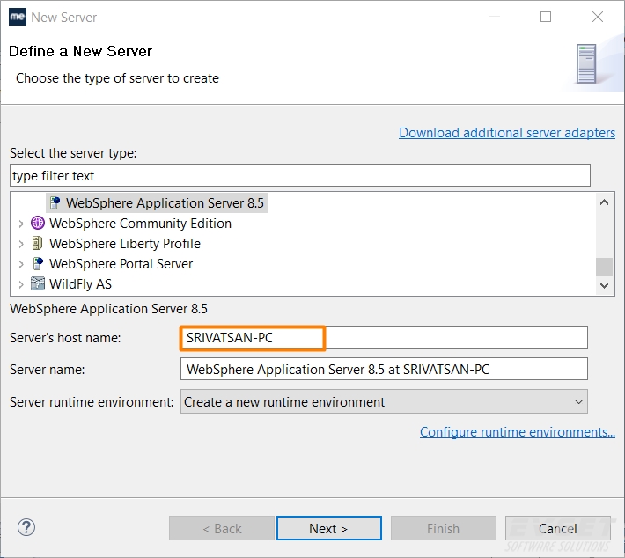Open Download additional server adapters link

click(x=507, y=133)
